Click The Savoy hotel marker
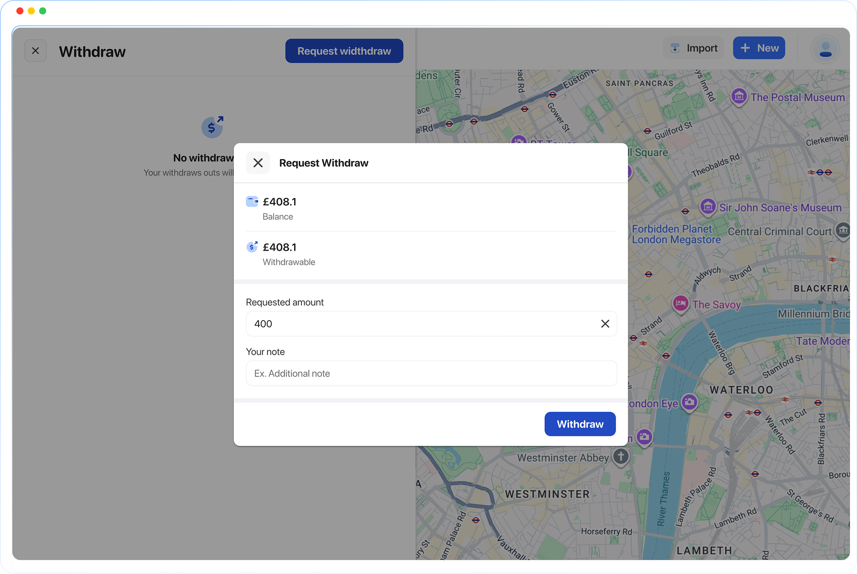This screenshot has height=574, width=857. coord(681,303)
